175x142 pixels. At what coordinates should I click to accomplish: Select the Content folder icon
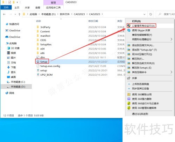pos(38,31)
